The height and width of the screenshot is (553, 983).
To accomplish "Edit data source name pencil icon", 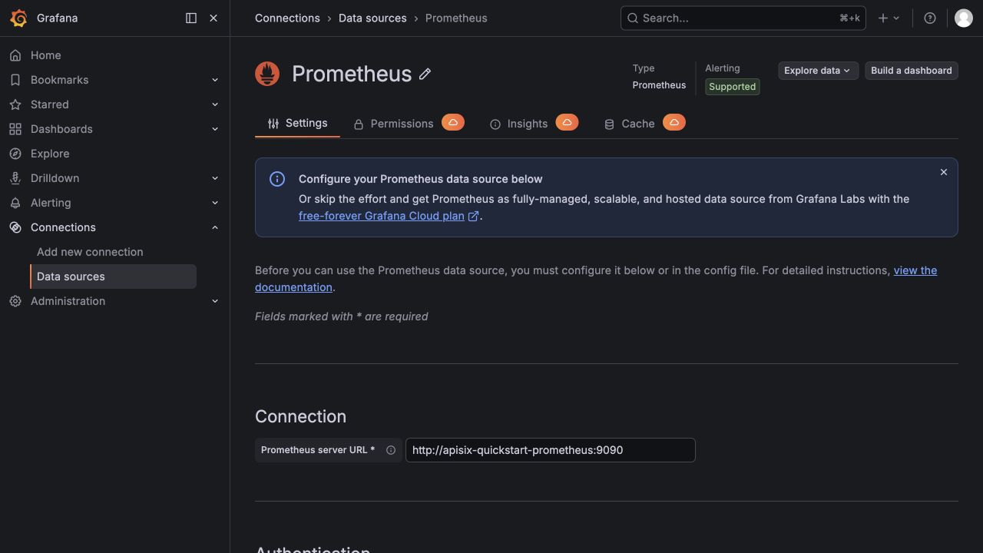I will [425, 74].
